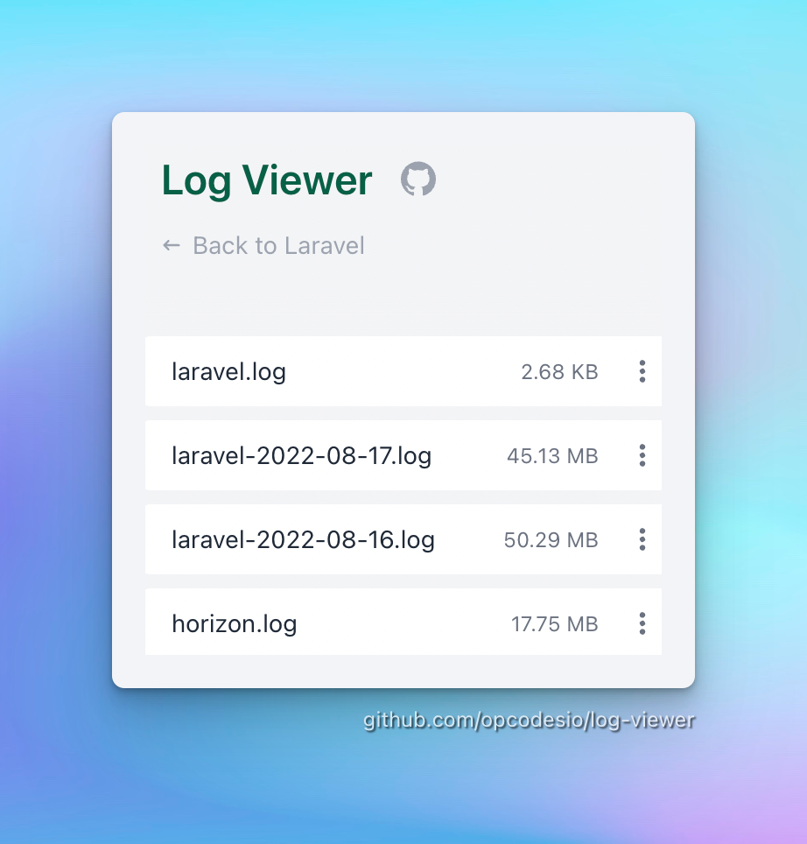This screenshot has height=844, width=807.
Task: Click the 50.29 MB file size
Action: tap(551, 540)
